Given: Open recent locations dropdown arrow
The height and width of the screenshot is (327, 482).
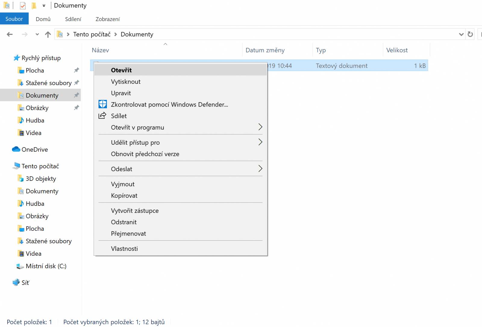Looking at the screenshot, I should point(37,34).
